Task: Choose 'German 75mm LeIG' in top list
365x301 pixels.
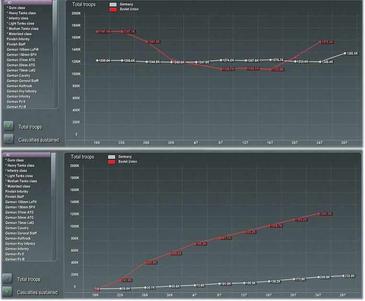Action: coord(21,70)
